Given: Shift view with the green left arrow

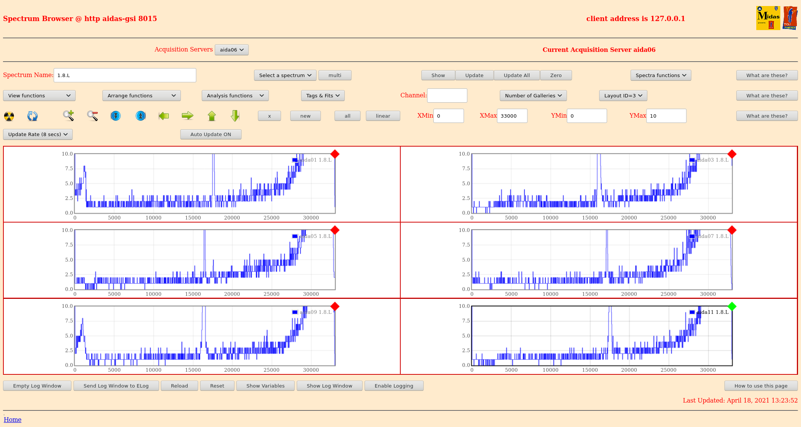Looking at the screenshot, I should (x=164, y=116).
